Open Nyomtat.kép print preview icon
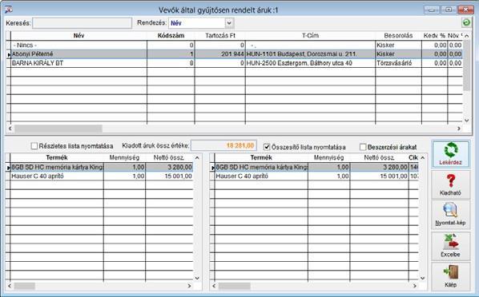 (450, 211)
